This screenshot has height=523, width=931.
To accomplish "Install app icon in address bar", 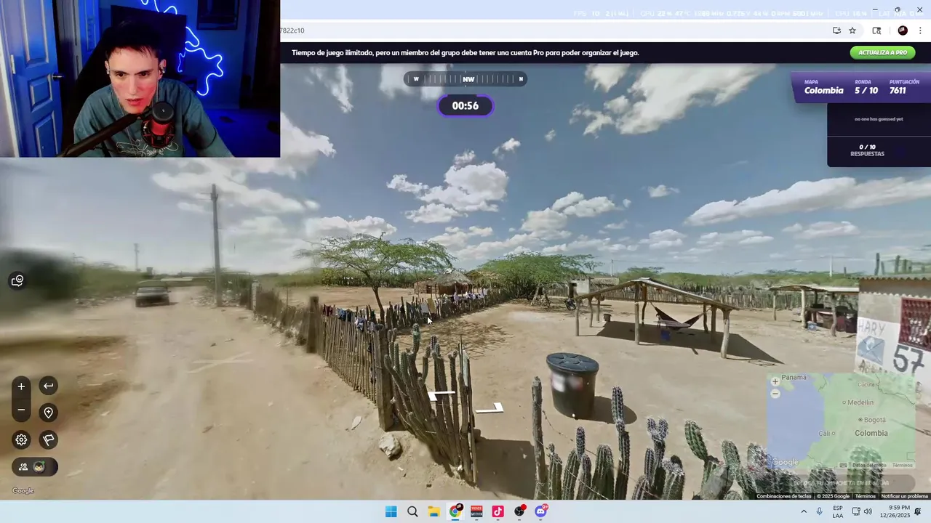I will point(836,31).
